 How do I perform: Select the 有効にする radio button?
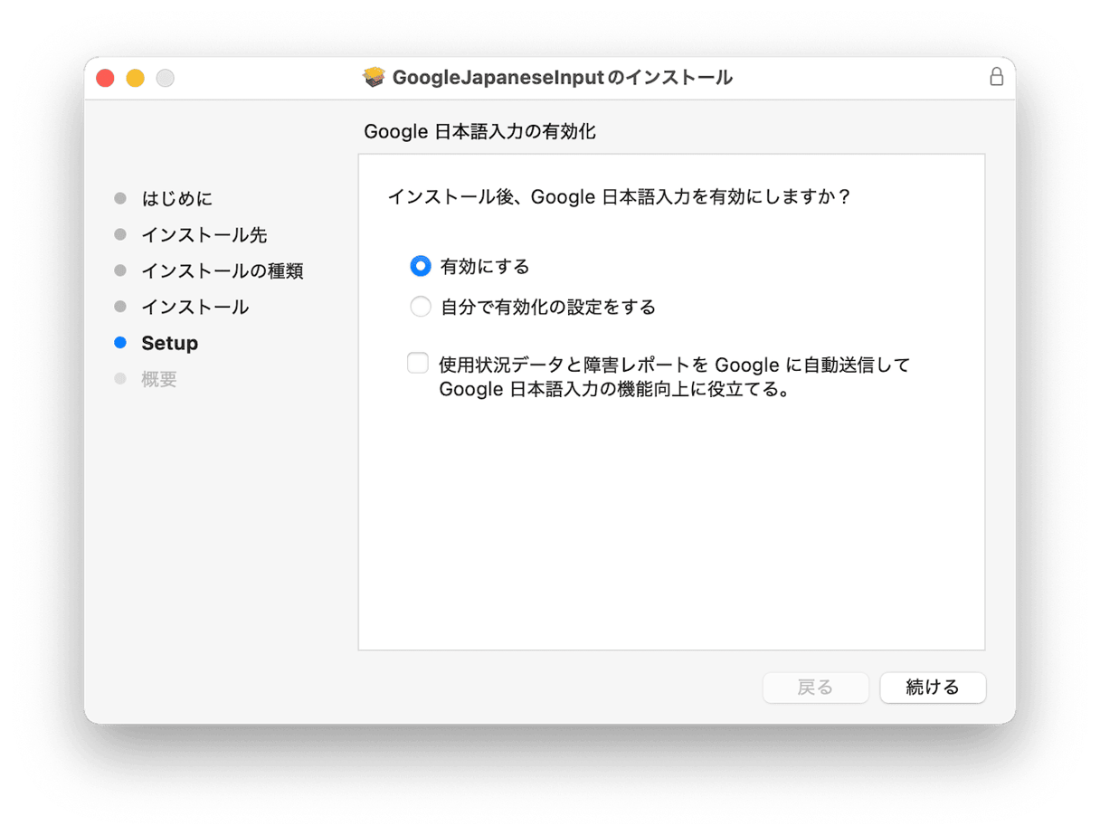[421, 266]
